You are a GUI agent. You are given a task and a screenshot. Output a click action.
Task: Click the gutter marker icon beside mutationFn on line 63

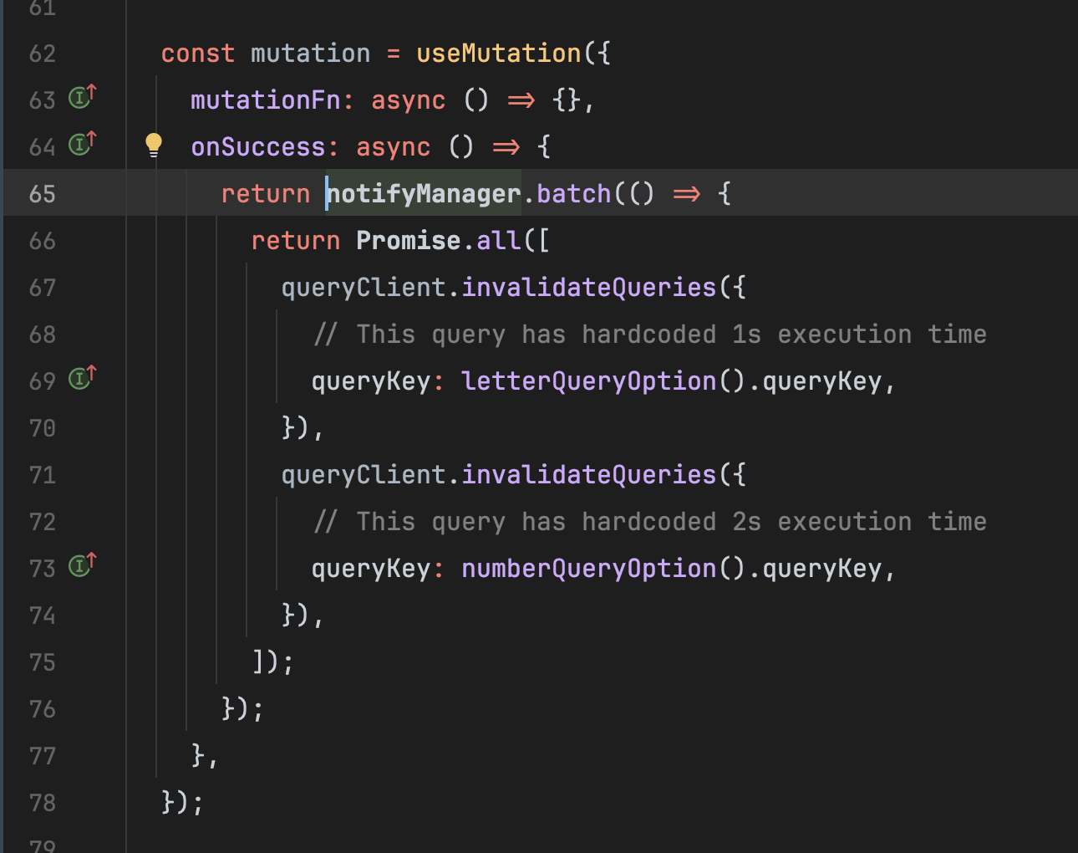click(82, 97)
